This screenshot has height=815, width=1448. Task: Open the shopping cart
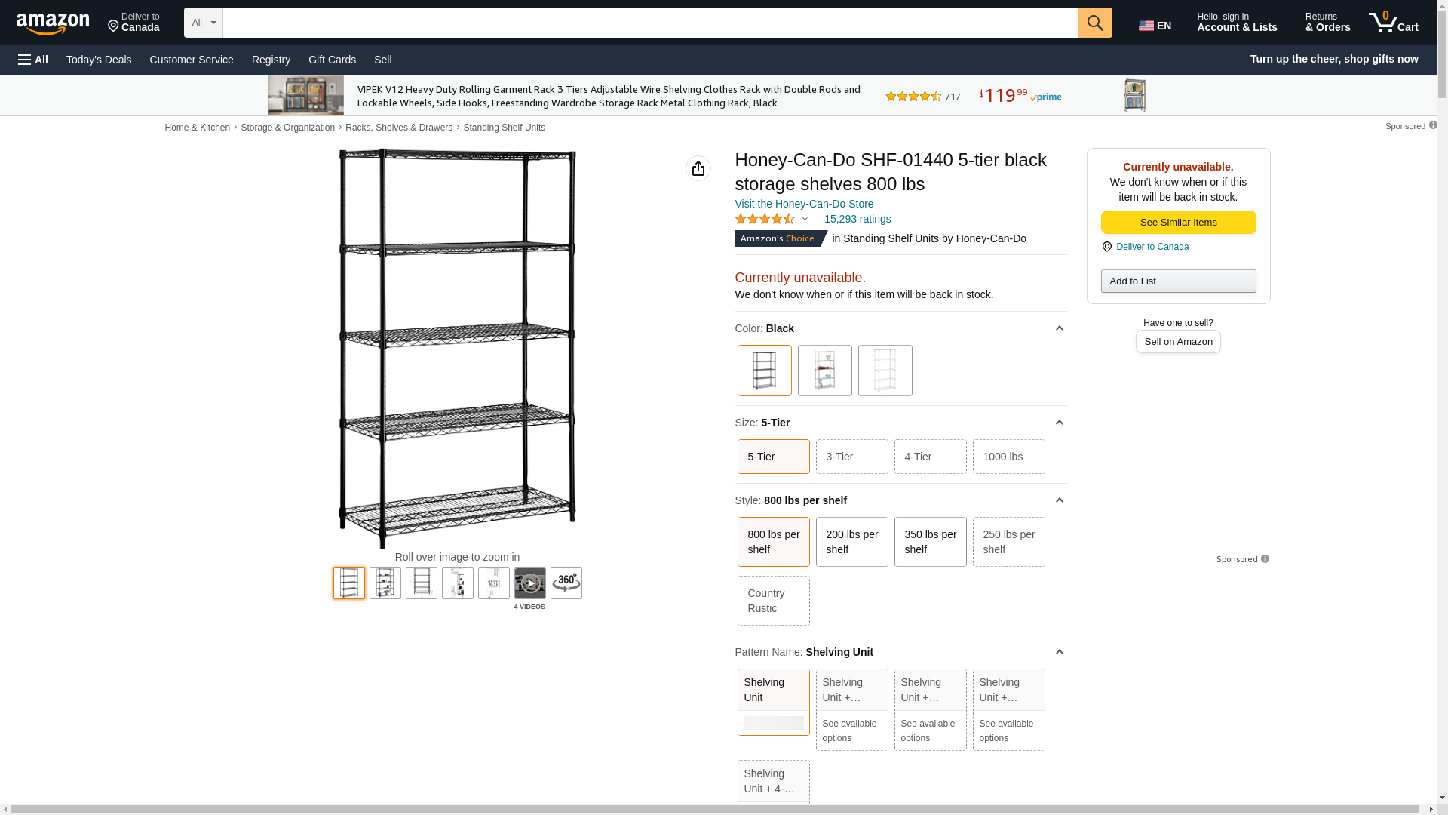coord(1394,23)
